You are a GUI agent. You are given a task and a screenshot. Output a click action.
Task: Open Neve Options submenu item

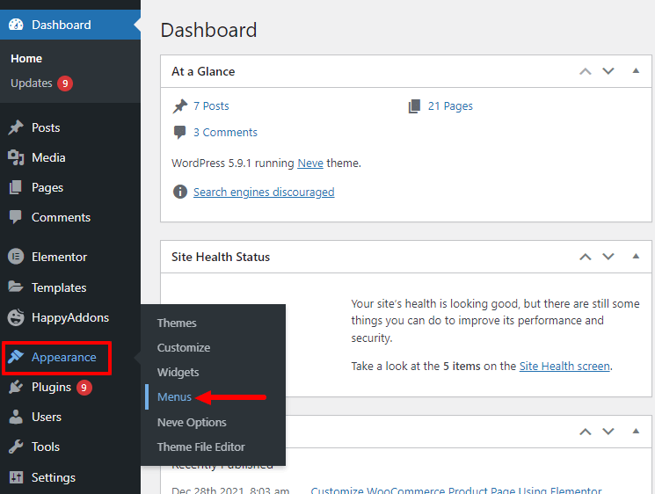(192, 422)
